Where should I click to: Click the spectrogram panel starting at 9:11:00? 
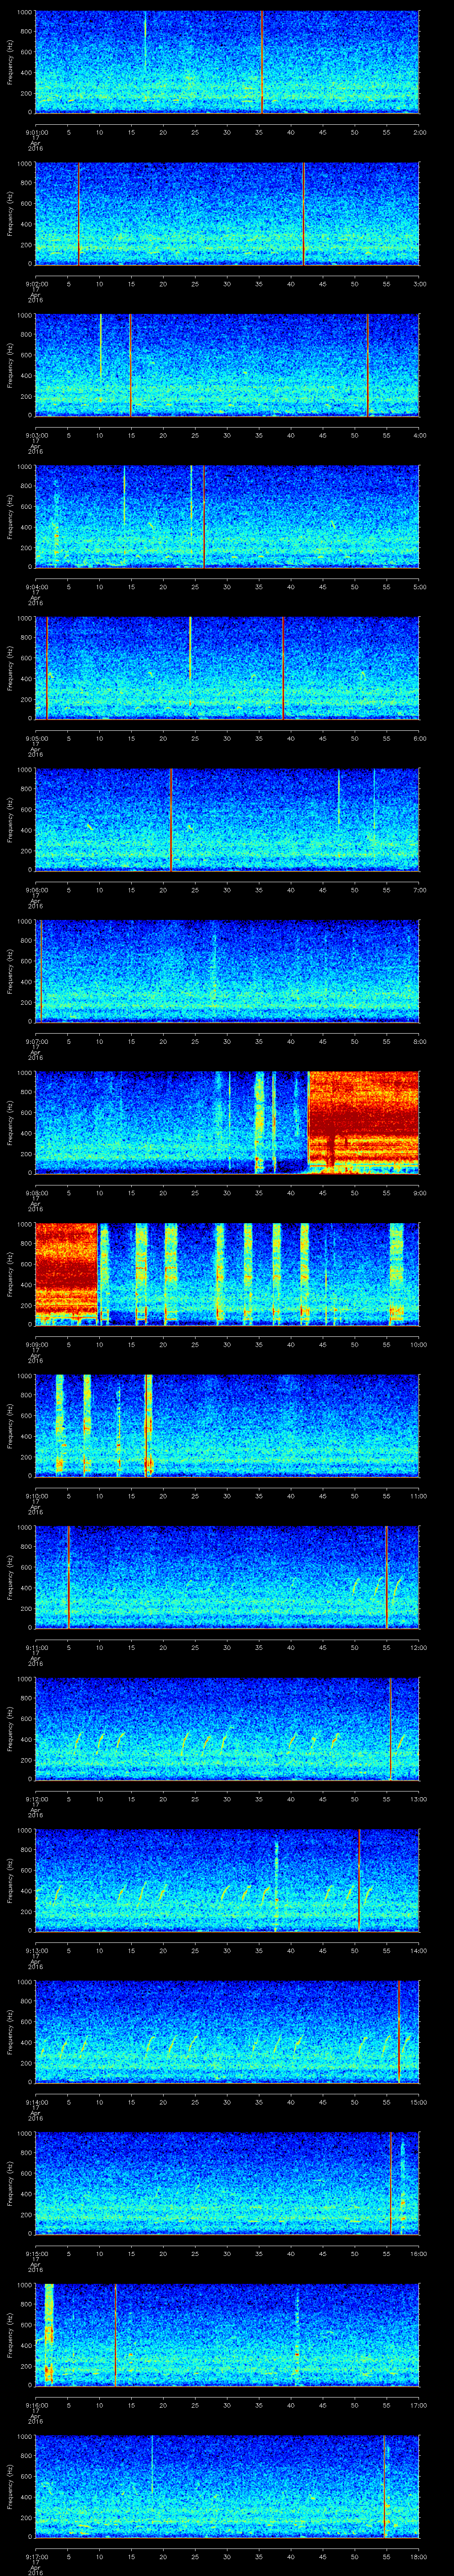tap(227, 1577)
